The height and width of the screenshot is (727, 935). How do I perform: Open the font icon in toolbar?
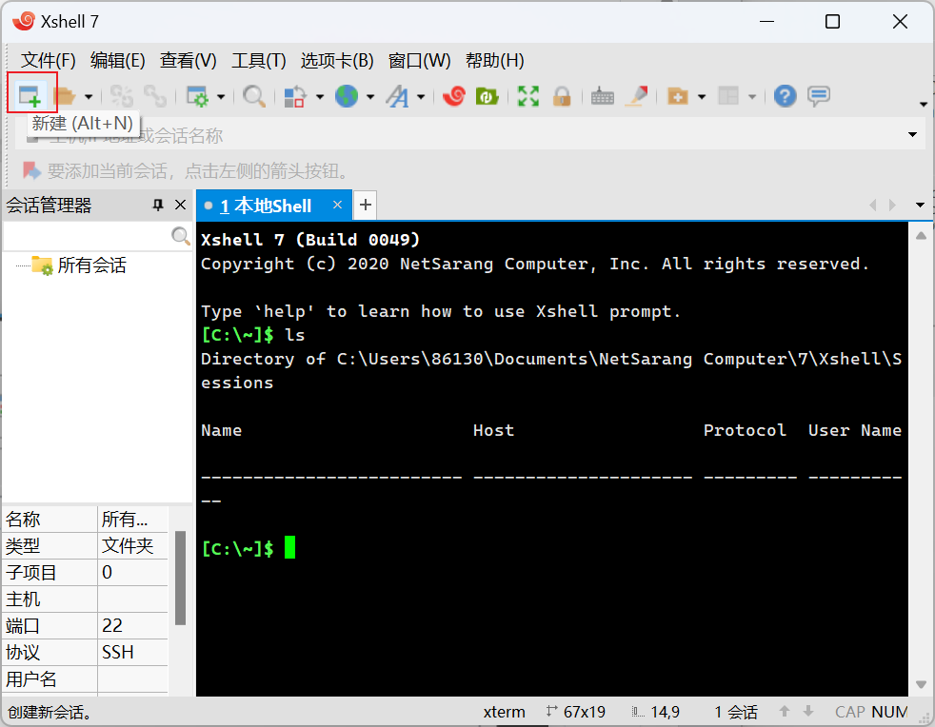pos(397,95)
